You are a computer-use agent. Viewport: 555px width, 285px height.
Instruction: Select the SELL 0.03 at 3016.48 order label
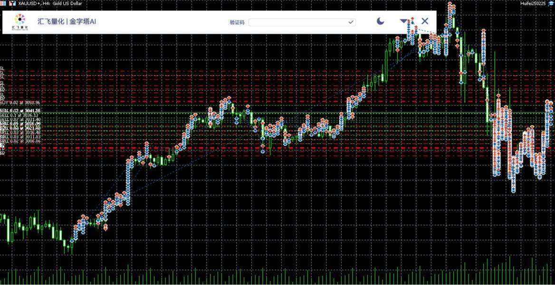point(20,133)
